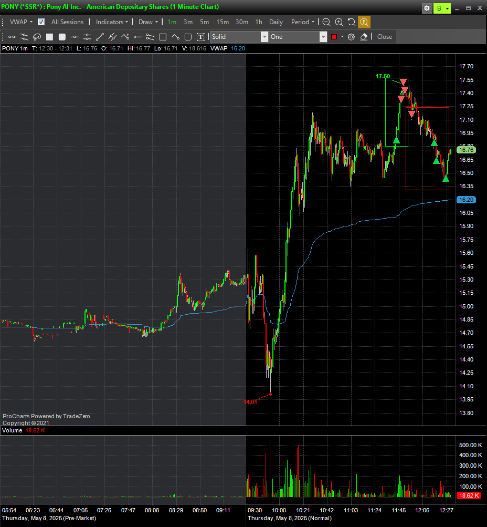Click the red 14.01 low-of-day label
487x527 pixels.
point(250,402)
